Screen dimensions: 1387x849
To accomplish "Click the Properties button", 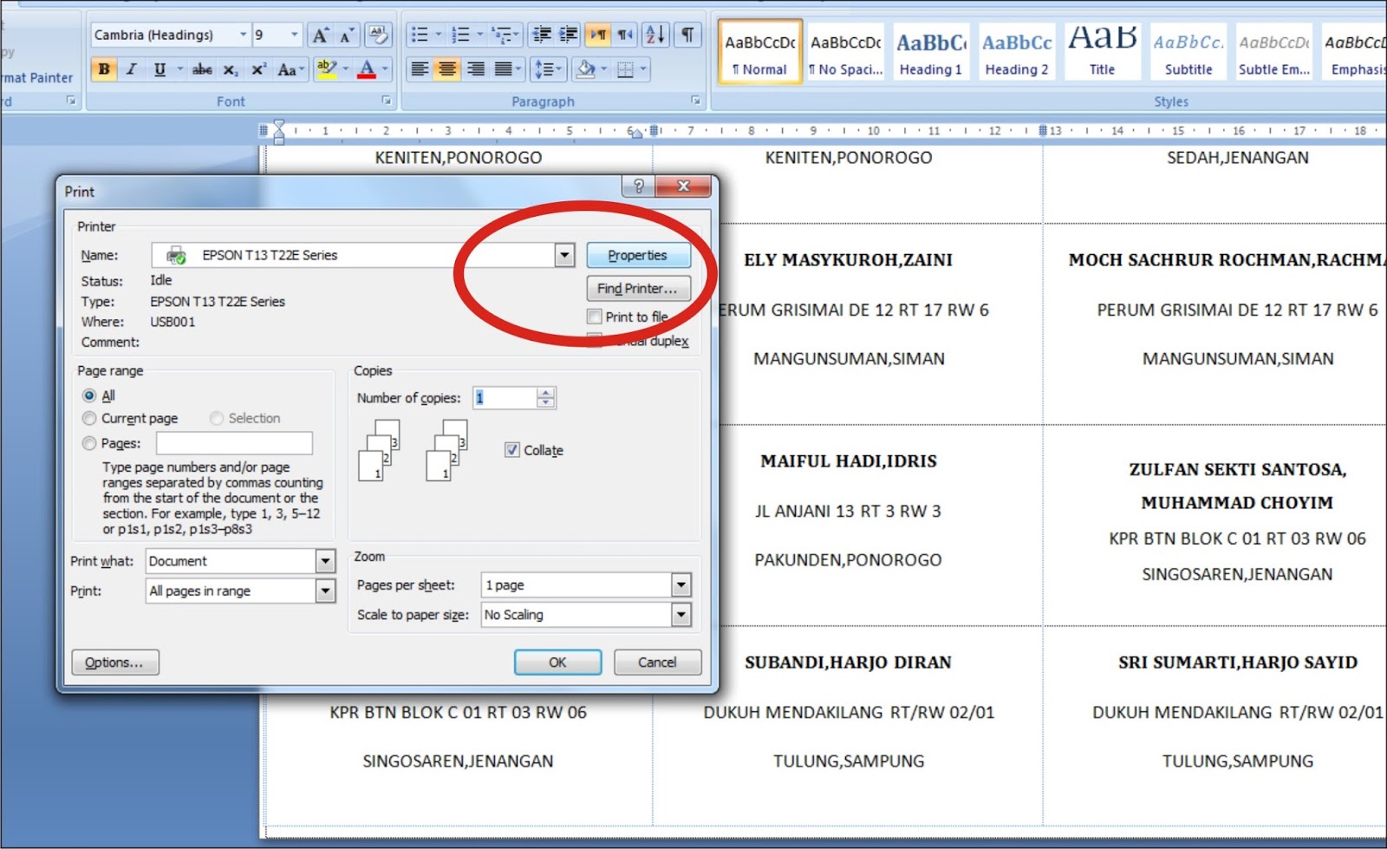I will [639, 254].
